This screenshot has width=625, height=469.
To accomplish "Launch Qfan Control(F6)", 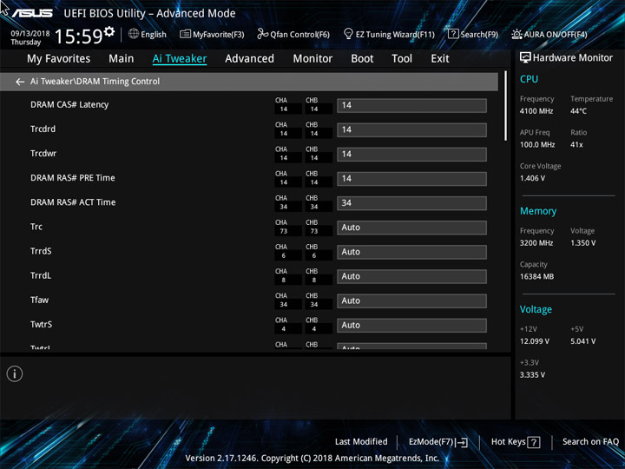I will (299, 35).
